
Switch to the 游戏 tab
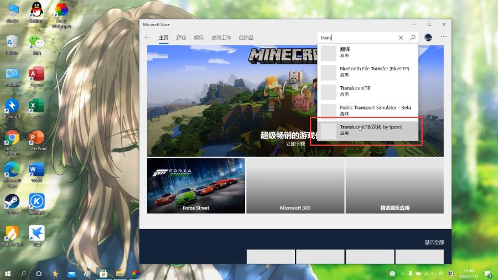click(x=181, y=38)
